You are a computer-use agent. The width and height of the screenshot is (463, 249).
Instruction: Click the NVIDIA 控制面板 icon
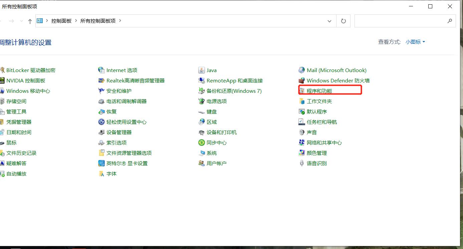point(2,80)
